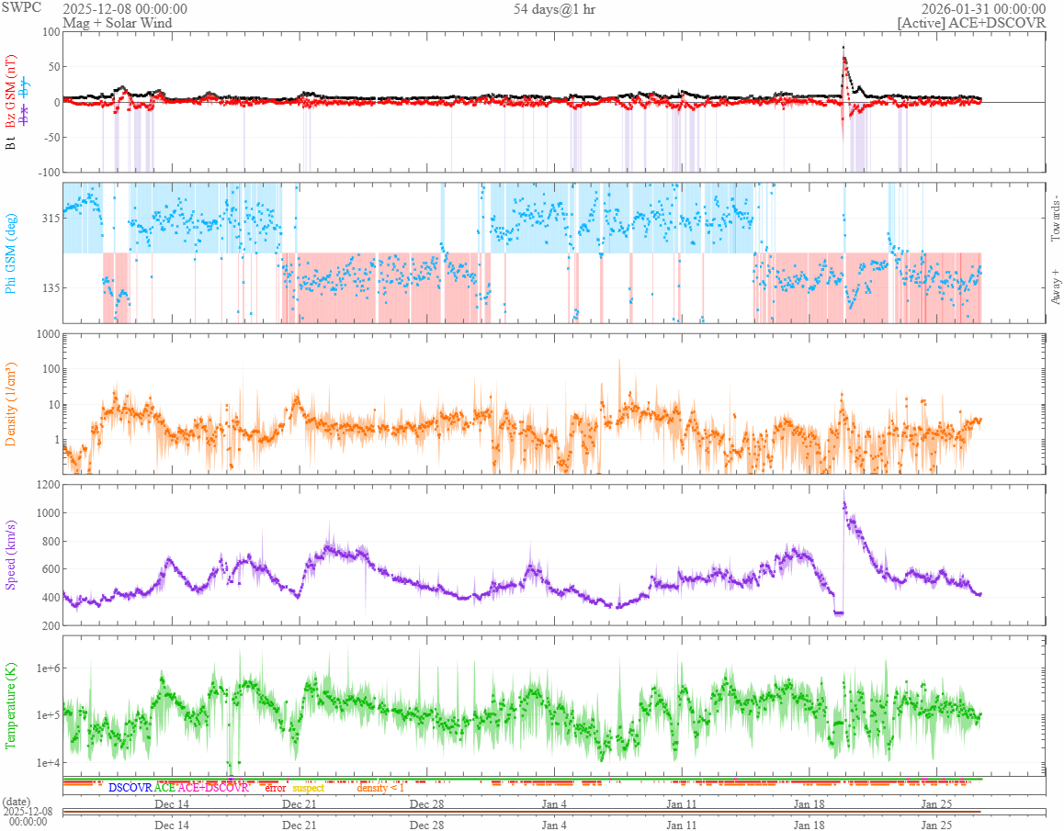
Task: Click the speed spike peak near Jan 20
Action: point(843,494)
